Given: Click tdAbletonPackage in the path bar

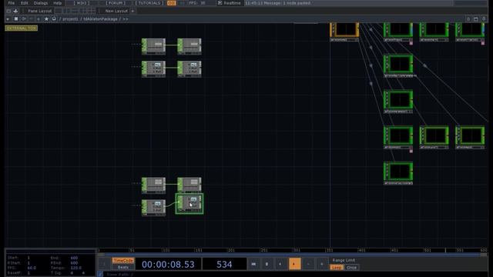Looking at the screenshot, I should pos(100,19).
